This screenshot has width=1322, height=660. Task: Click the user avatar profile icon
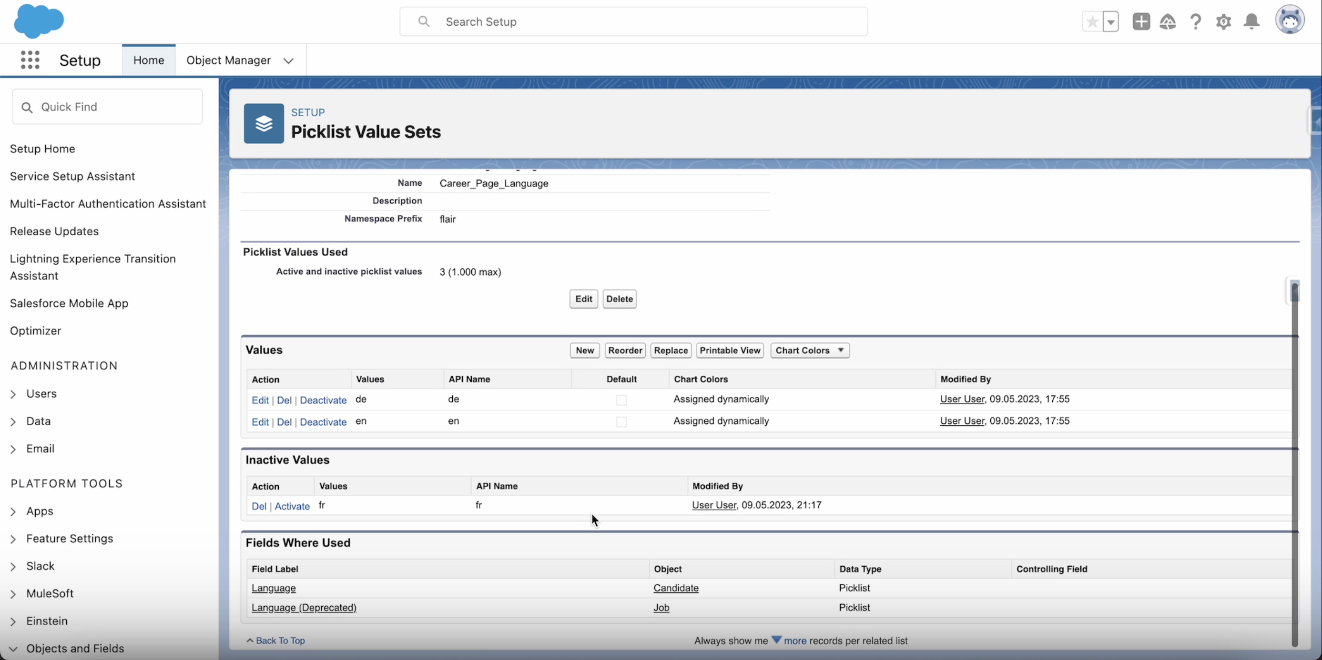click(x=1289, y=20)
